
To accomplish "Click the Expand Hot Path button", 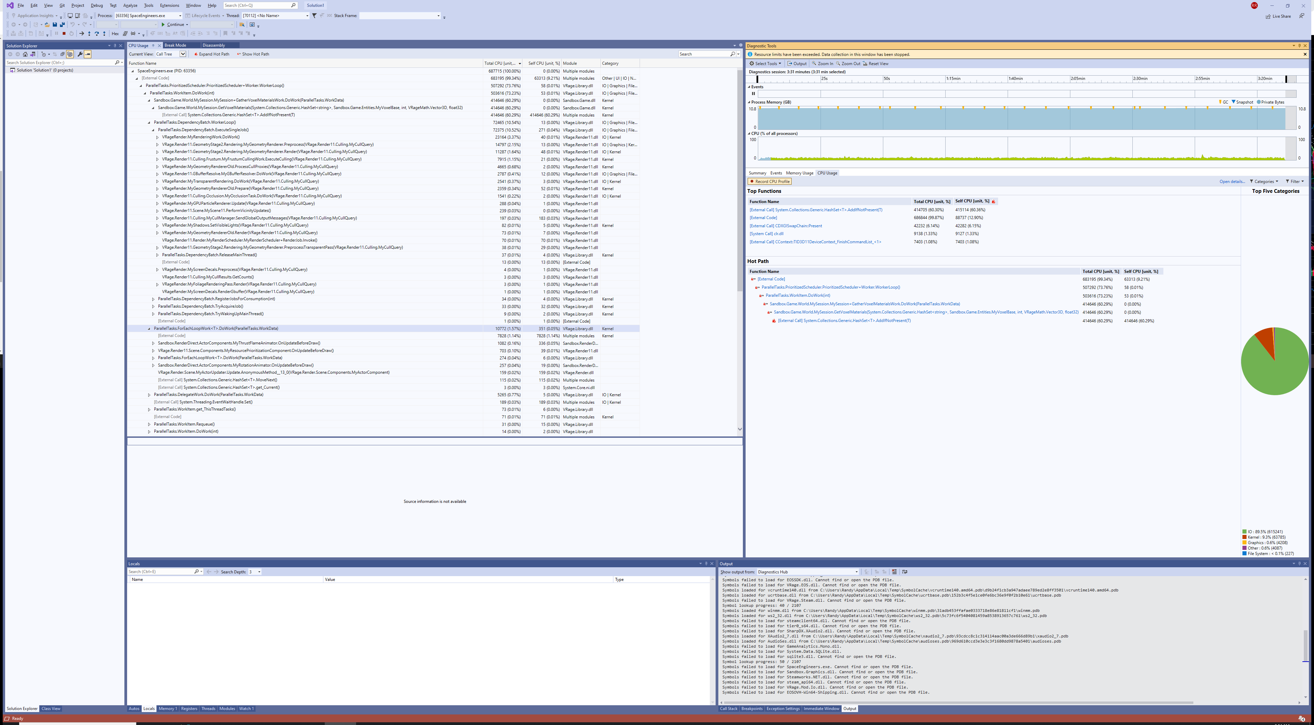I will point(212,54).
